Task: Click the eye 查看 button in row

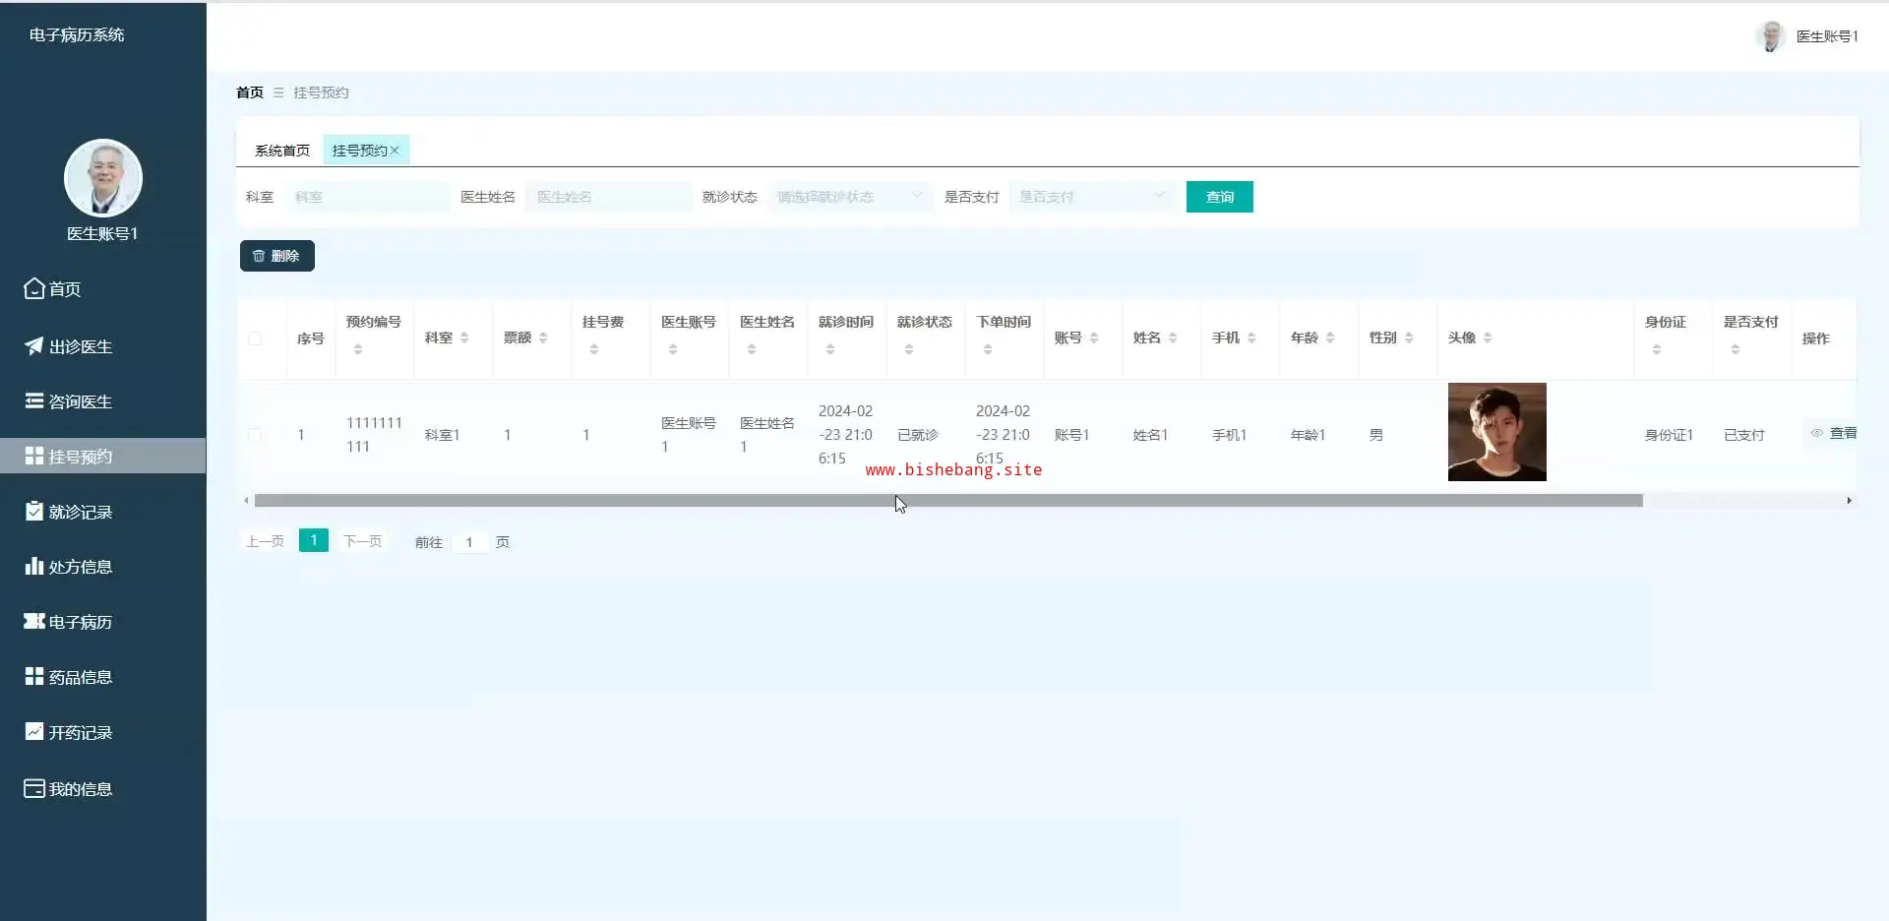Action: click(1834, 433)
